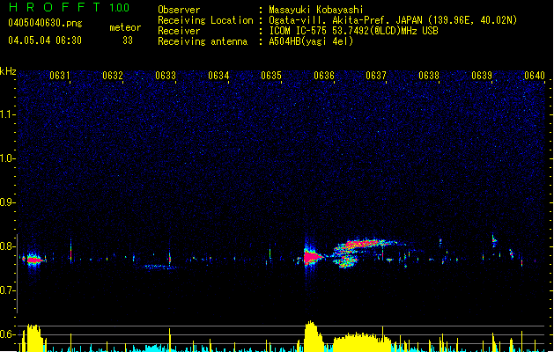Viewport: 554px width, 352px height.
Task: Click the A504HB(yagi 4el) antenna text
Action: click(311, 41)
